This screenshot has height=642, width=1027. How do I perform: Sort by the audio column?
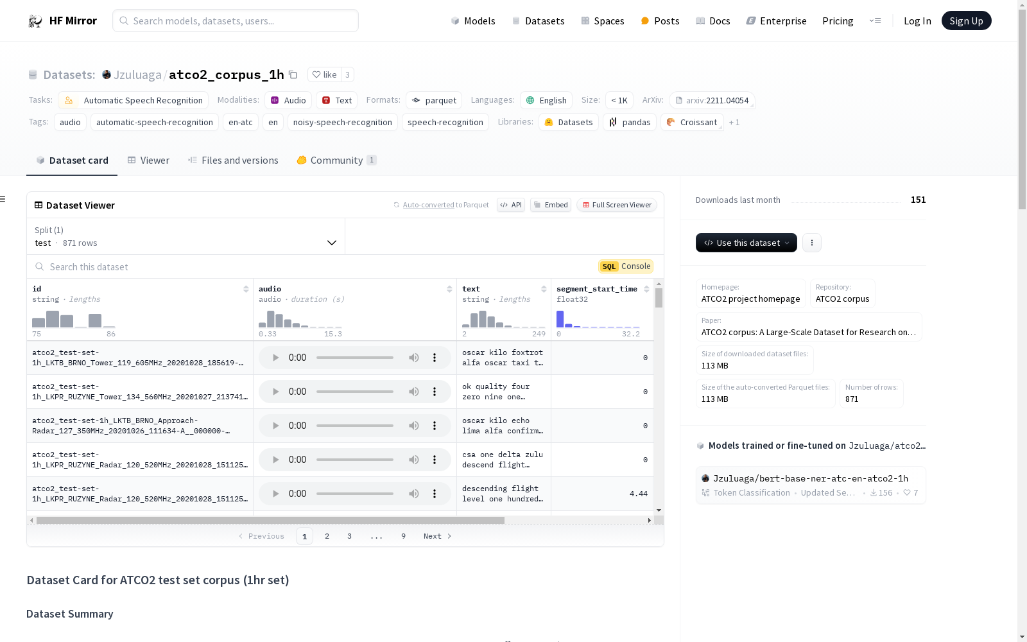click(449, 289)
